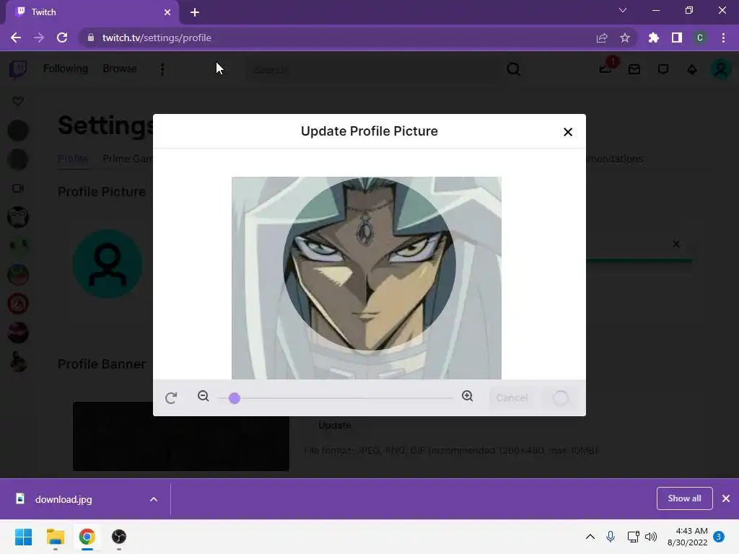Open the Windows Start menu

[x=23, y=537]
